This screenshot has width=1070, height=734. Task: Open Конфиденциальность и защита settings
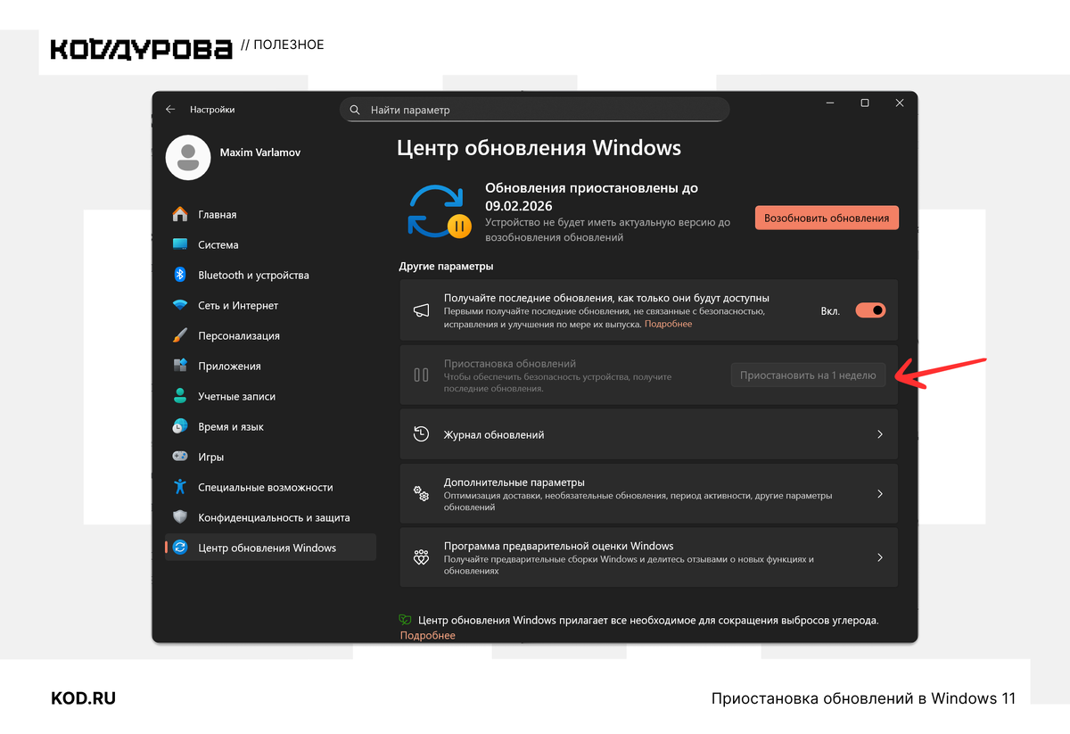click(x=270, y=518)
